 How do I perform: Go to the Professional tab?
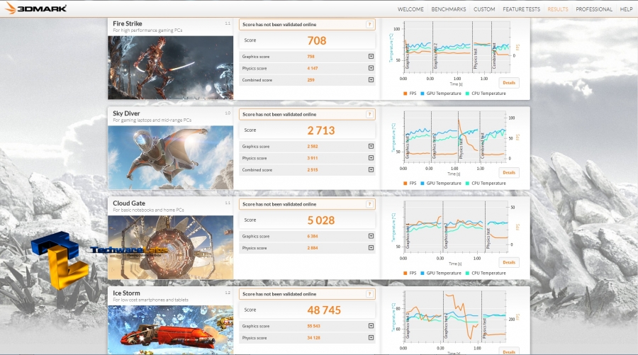click(593, 9)
